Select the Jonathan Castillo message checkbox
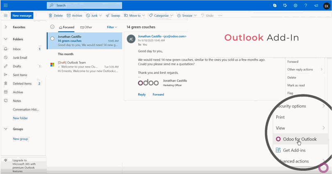 [x=52, y=39]
